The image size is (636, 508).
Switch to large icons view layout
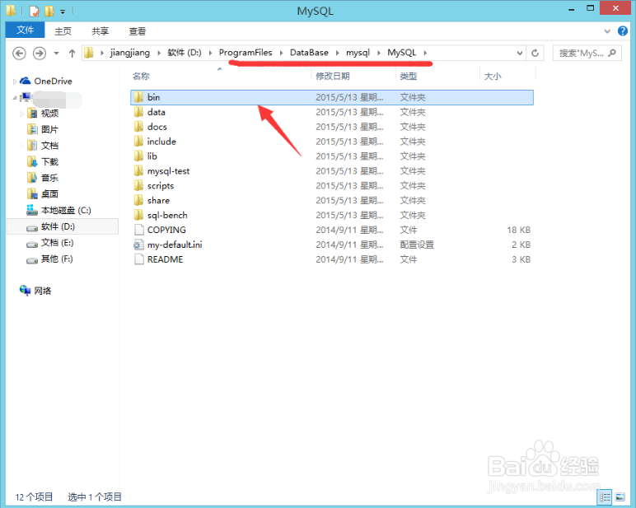(620, 496)
